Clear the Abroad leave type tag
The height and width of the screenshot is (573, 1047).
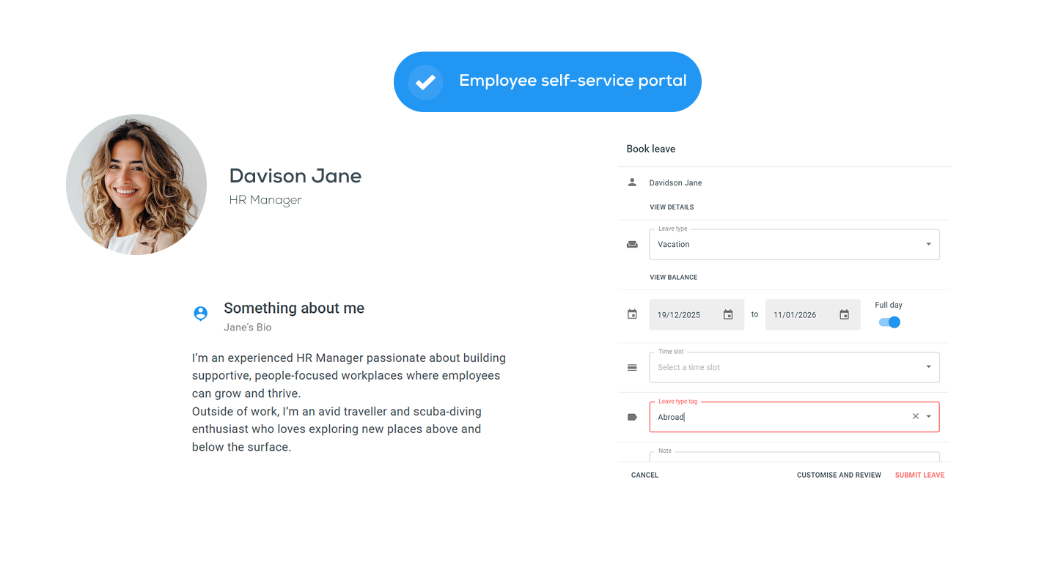(915, 416)
